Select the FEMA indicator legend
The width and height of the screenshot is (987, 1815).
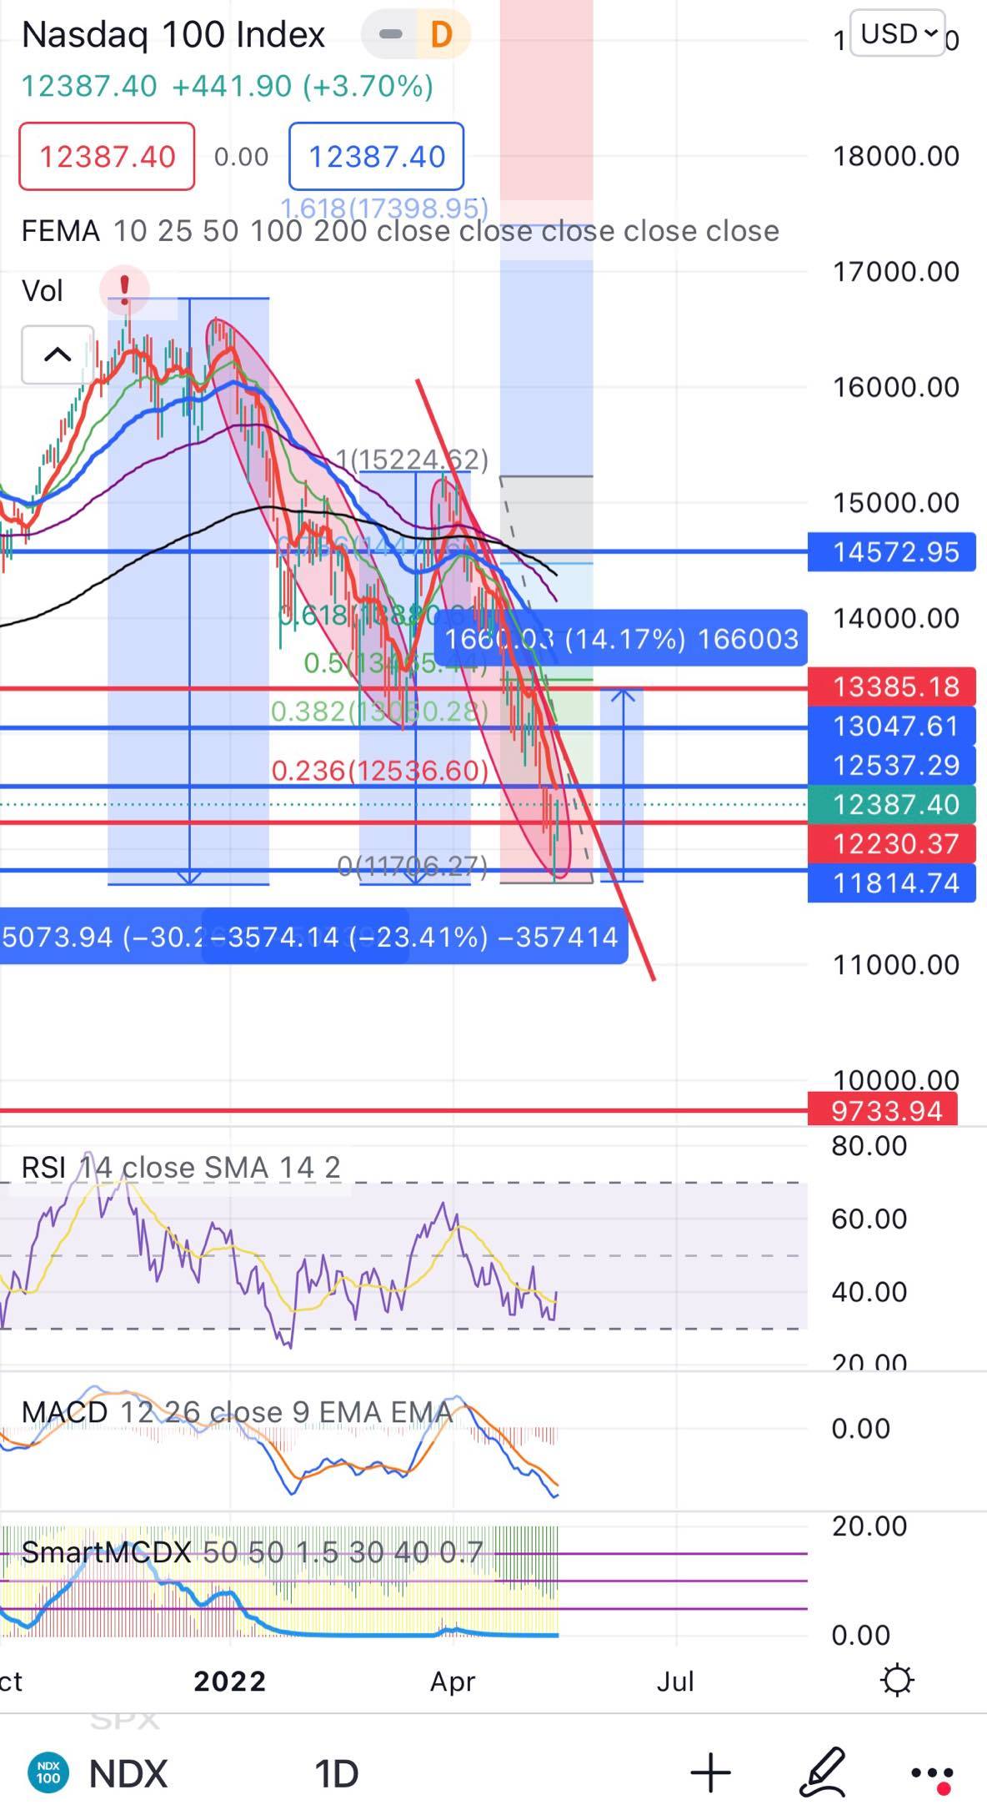click(x=400, y=231)
